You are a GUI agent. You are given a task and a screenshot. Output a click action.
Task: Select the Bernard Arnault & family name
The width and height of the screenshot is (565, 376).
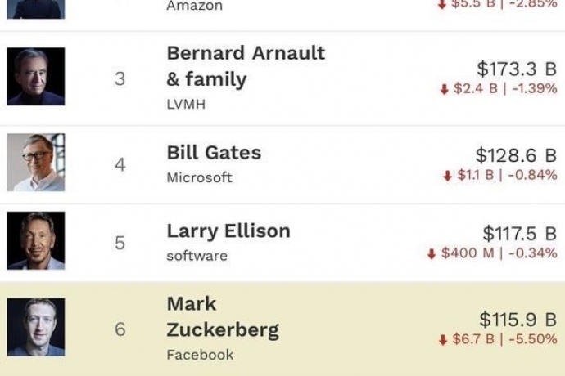(245, 66)
